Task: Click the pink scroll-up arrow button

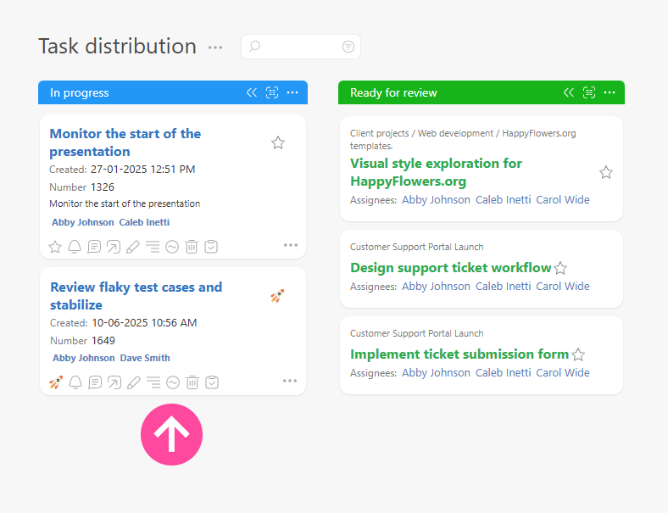Action: point(171,434)
